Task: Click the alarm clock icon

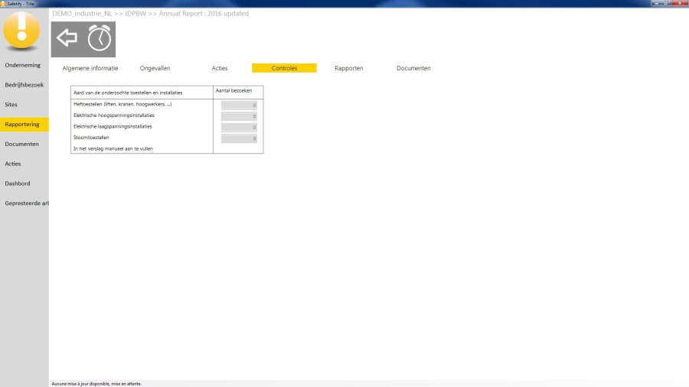Action: click(x=100, y=38)
